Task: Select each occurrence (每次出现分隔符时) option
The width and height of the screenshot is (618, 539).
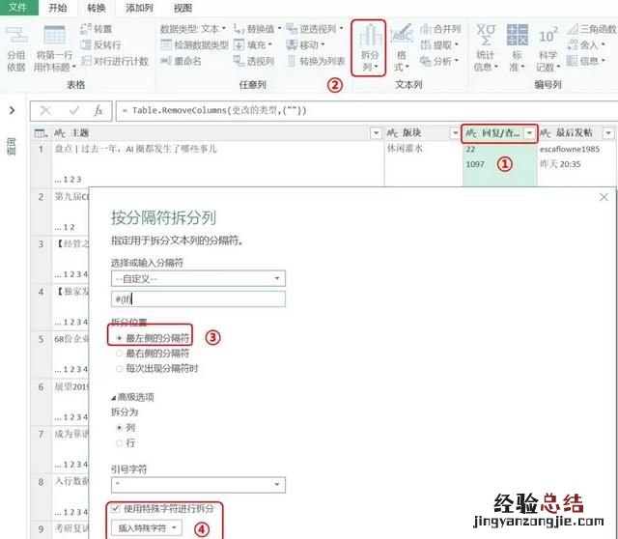Action: [x=156, y=369]
